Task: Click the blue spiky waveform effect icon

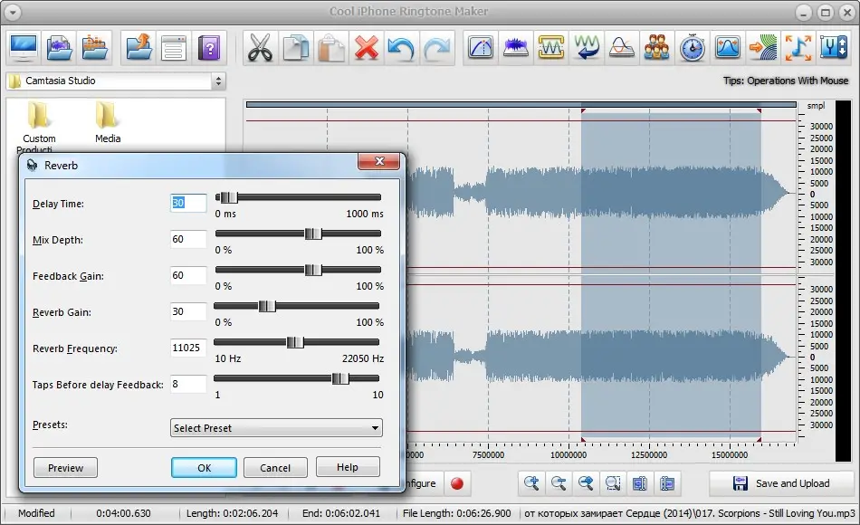Action: 516,48
